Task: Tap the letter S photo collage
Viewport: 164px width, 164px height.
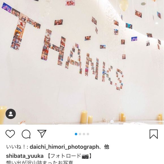Action: click(119, 79)
